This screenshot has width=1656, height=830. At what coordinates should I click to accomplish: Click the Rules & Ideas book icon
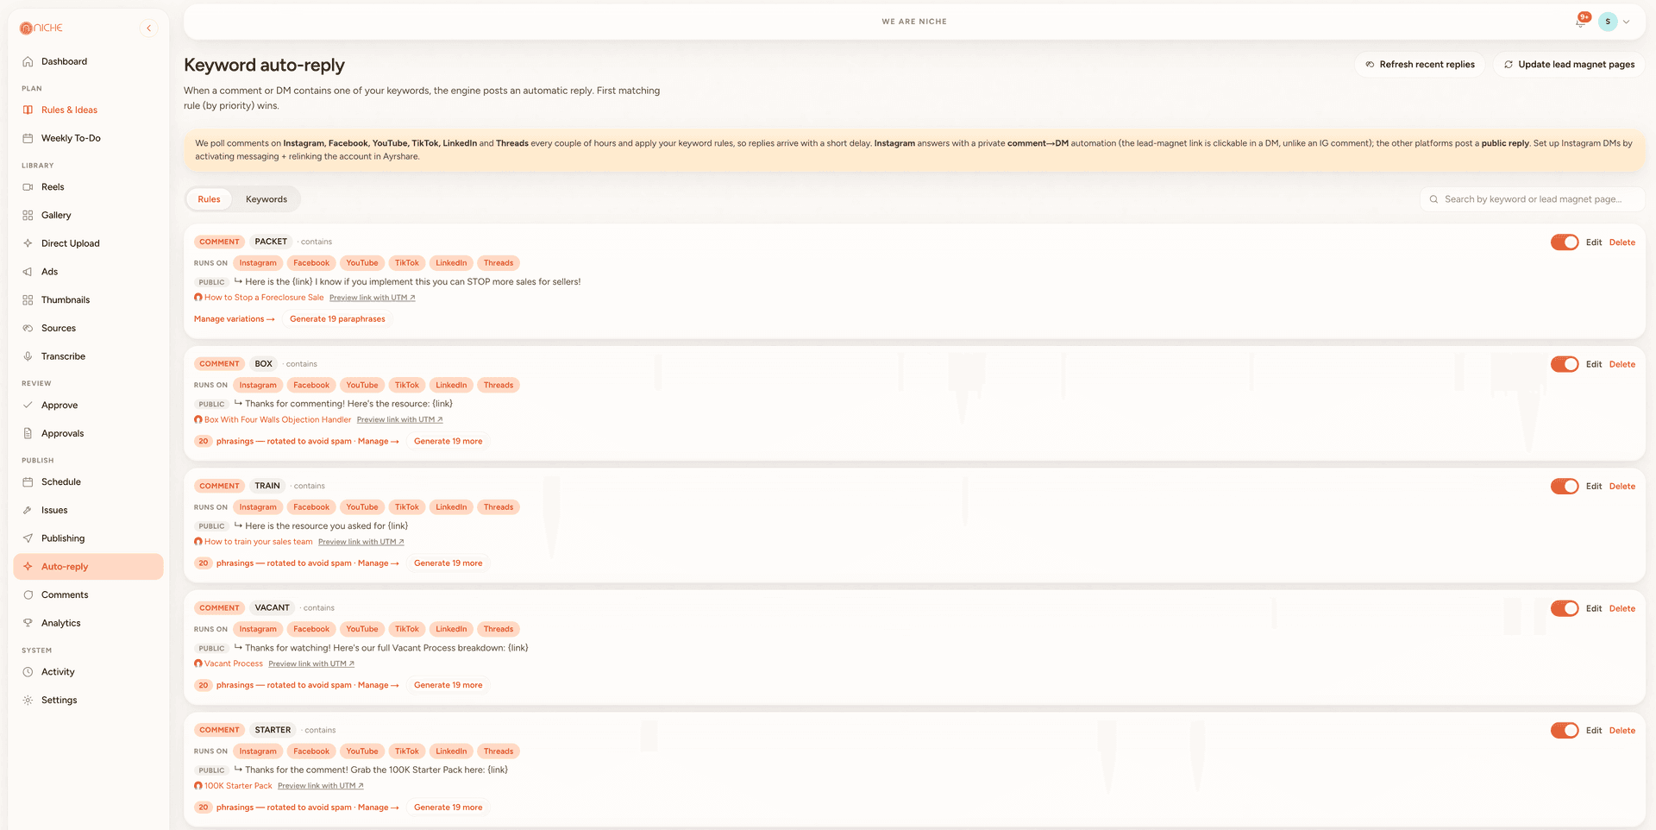tap(28, 110)
